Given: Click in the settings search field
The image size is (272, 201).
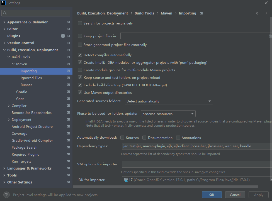Looking at the screenshot, I should 36,13.
